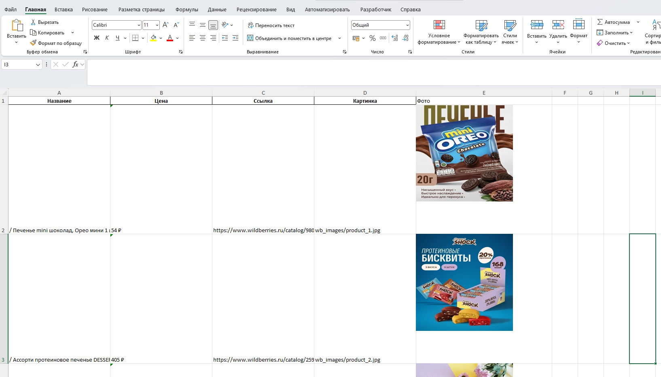
Task: Open Cell Styles (Стили ячеек)
Action: coord(510,32)
